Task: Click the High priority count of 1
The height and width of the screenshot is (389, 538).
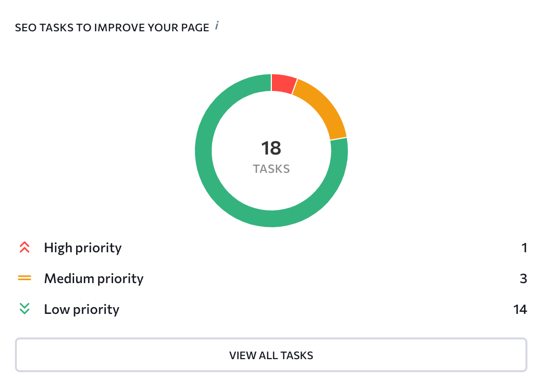Action: point(524,248)
